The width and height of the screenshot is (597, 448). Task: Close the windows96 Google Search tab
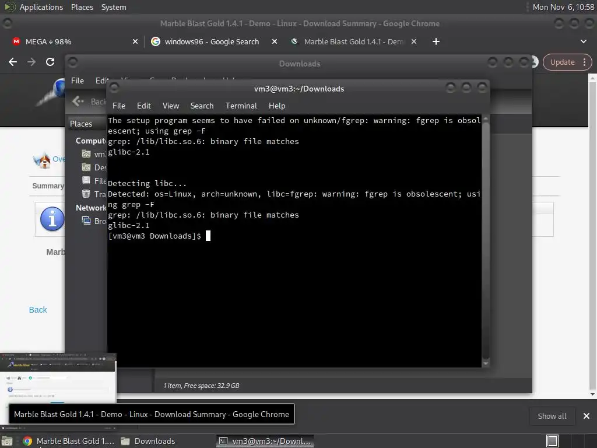[x=275, y=41]
